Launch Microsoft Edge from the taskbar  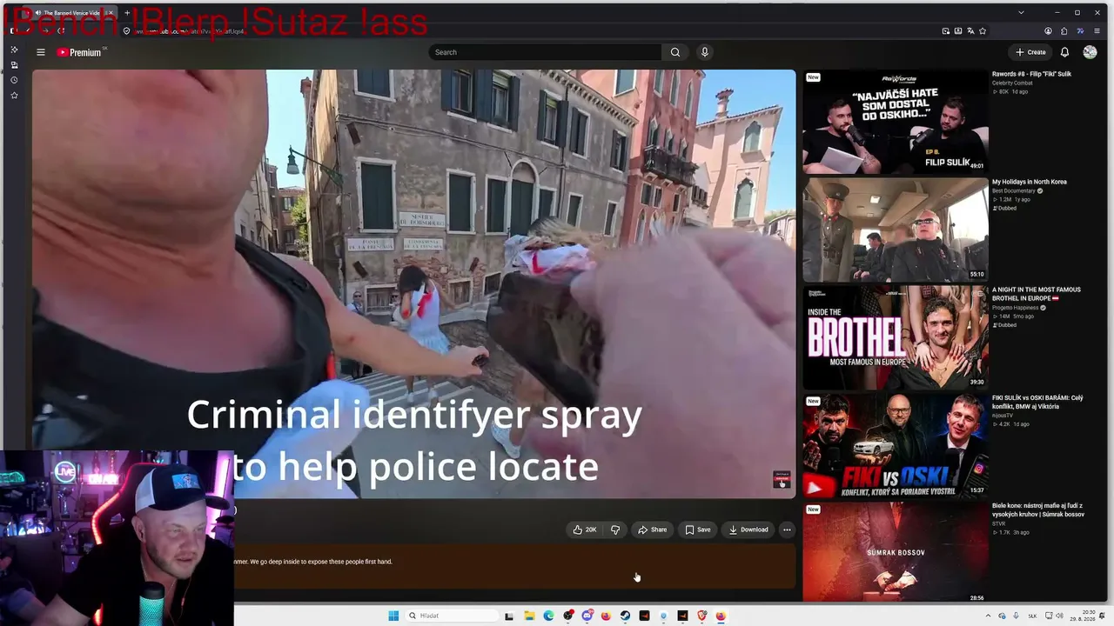click(548, 616)
